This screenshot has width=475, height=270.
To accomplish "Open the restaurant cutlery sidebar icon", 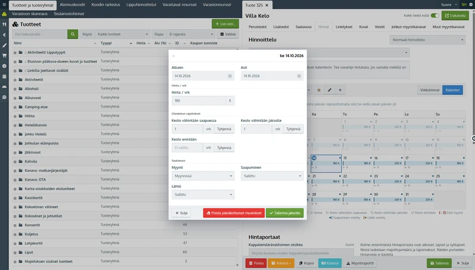I will tap(4, 24).
